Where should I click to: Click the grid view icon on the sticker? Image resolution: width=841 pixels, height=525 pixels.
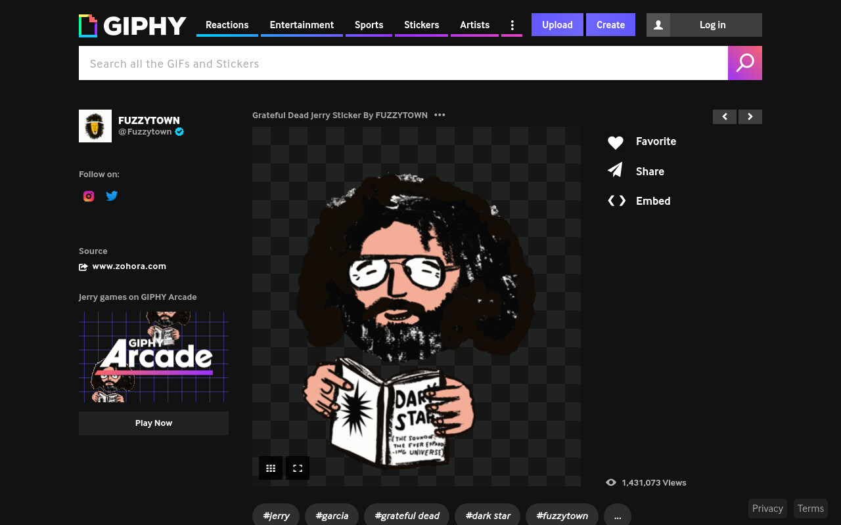(271, 468)
